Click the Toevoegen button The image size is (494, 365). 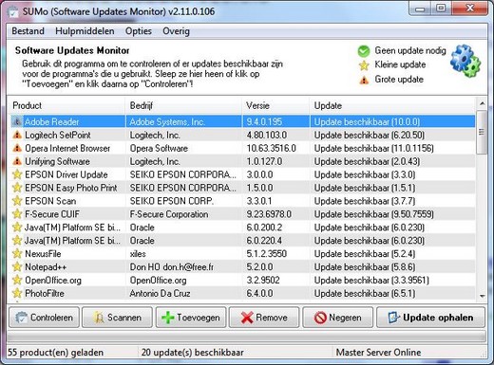point(191,318)
